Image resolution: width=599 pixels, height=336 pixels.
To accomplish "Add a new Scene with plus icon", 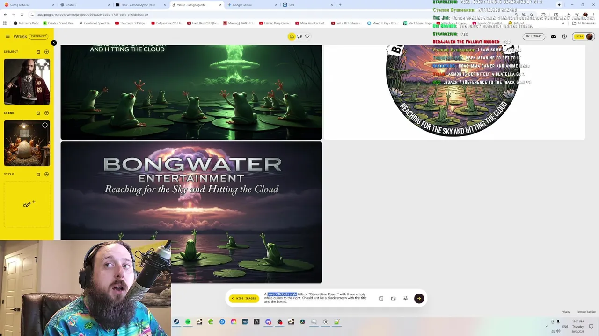I will pos(46,113).
